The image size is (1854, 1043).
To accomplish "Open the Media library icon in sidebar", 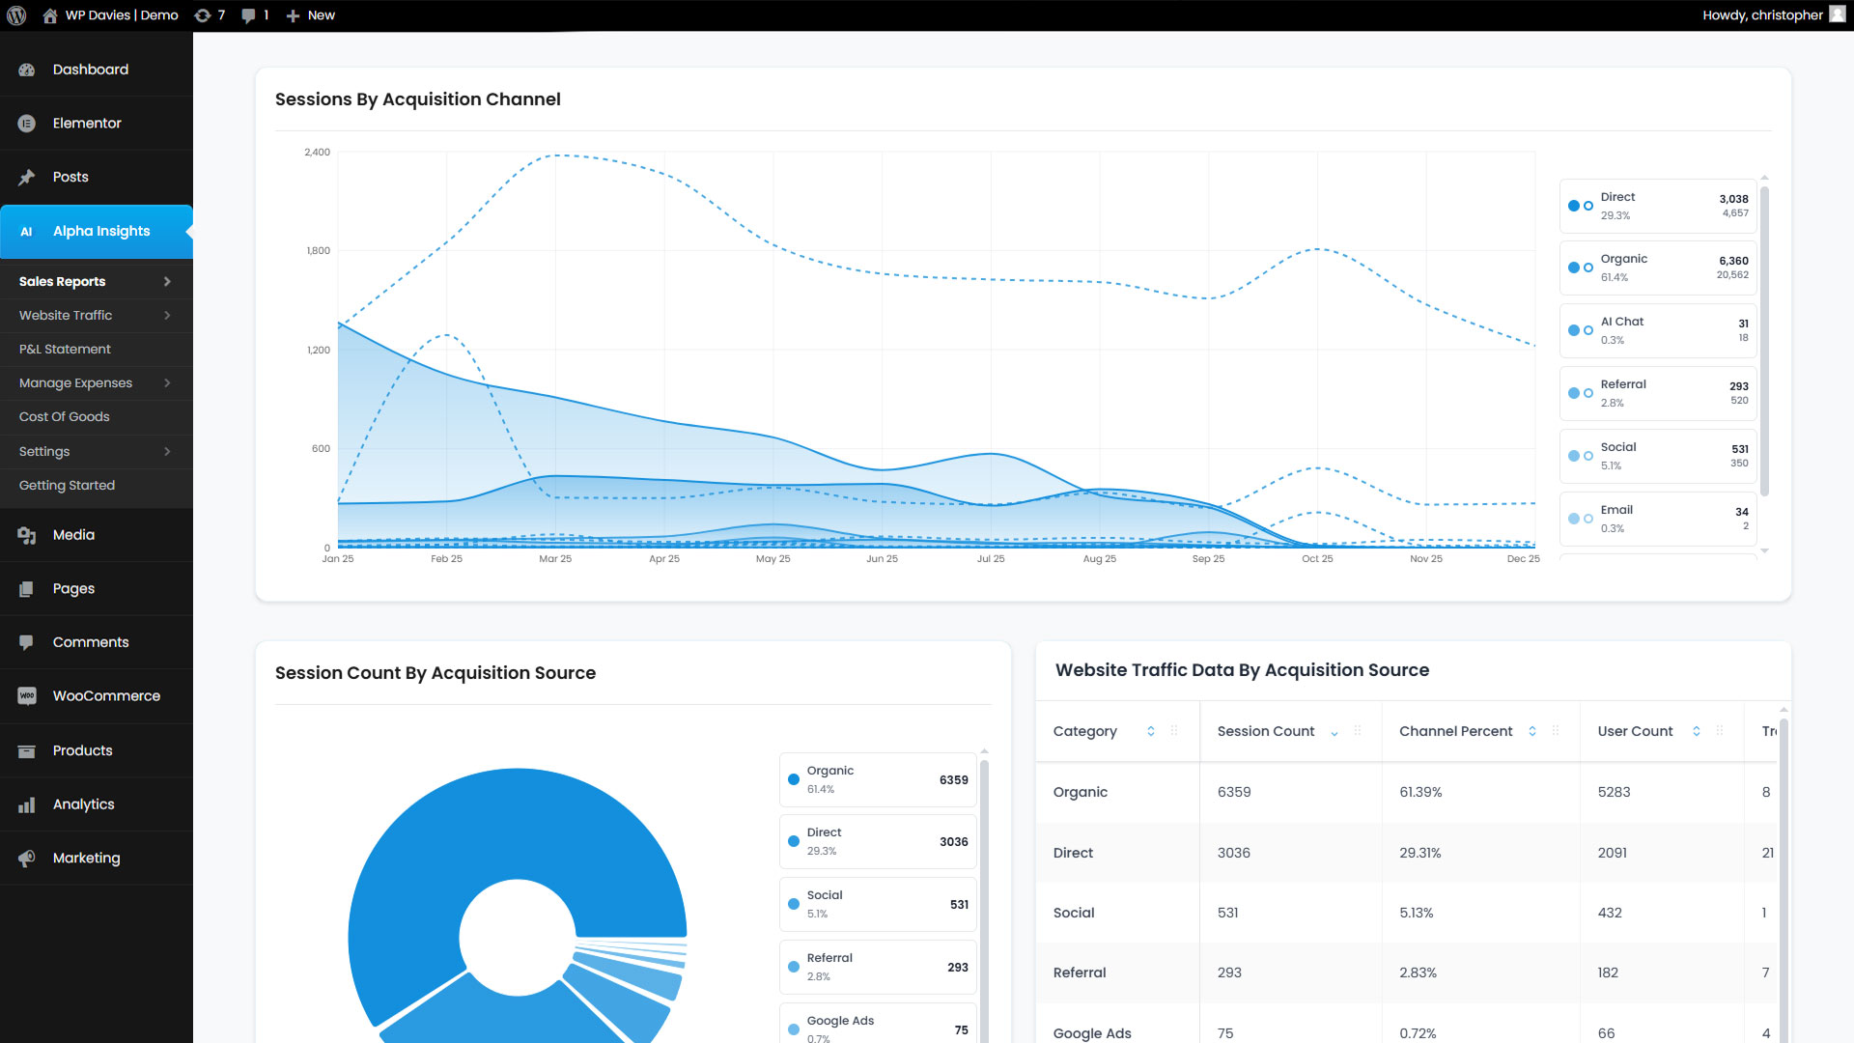I will pos(27,535).
